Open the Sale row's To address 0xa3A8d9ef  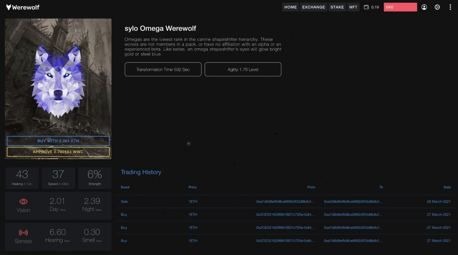coord(353,201)
